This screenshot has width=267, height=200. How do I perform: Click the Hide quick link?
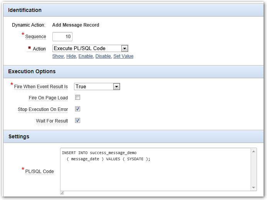71,56
